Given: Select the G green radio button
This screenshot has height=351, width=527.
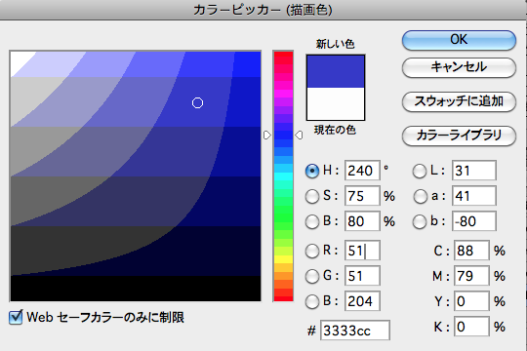Looking at the screenshot, I should point(312,276).
